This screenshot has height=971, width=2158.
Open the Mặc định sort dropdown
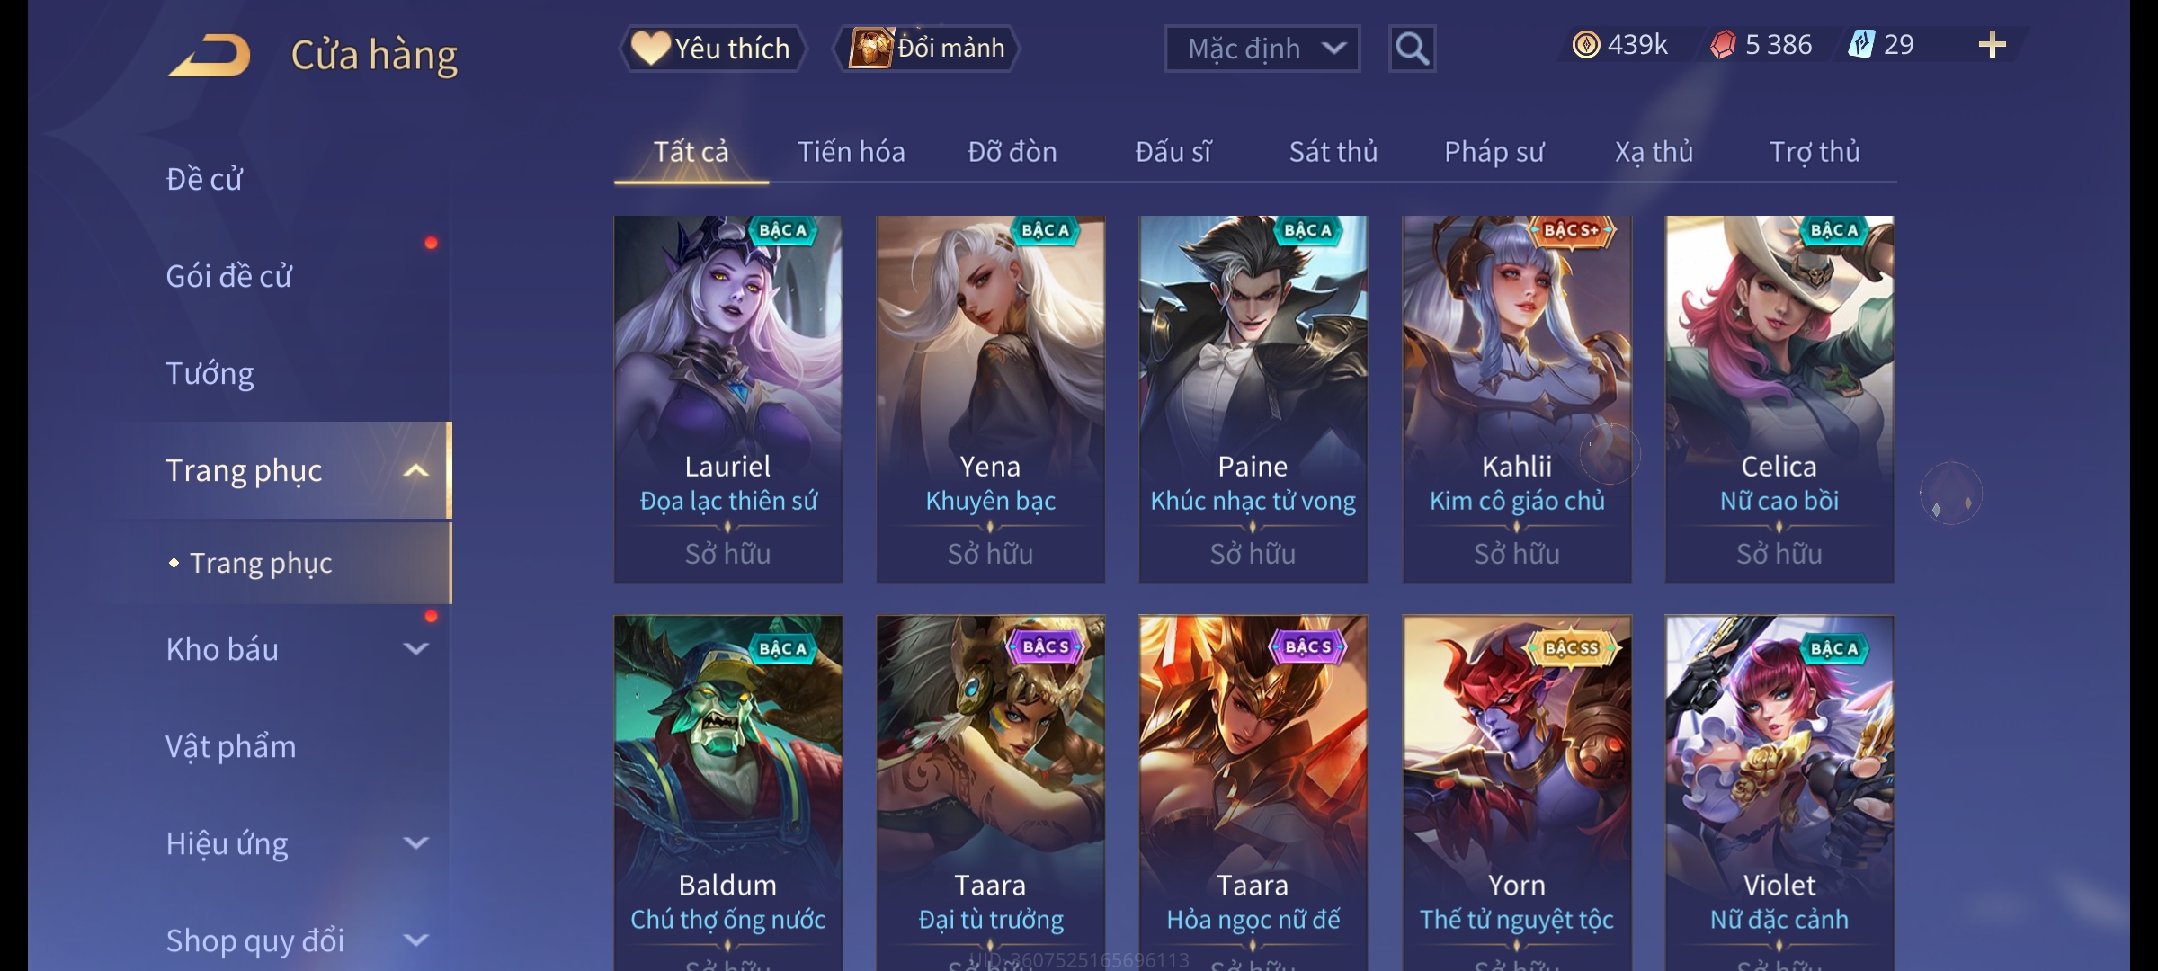pyautogui.click(x=1262, y=49)
